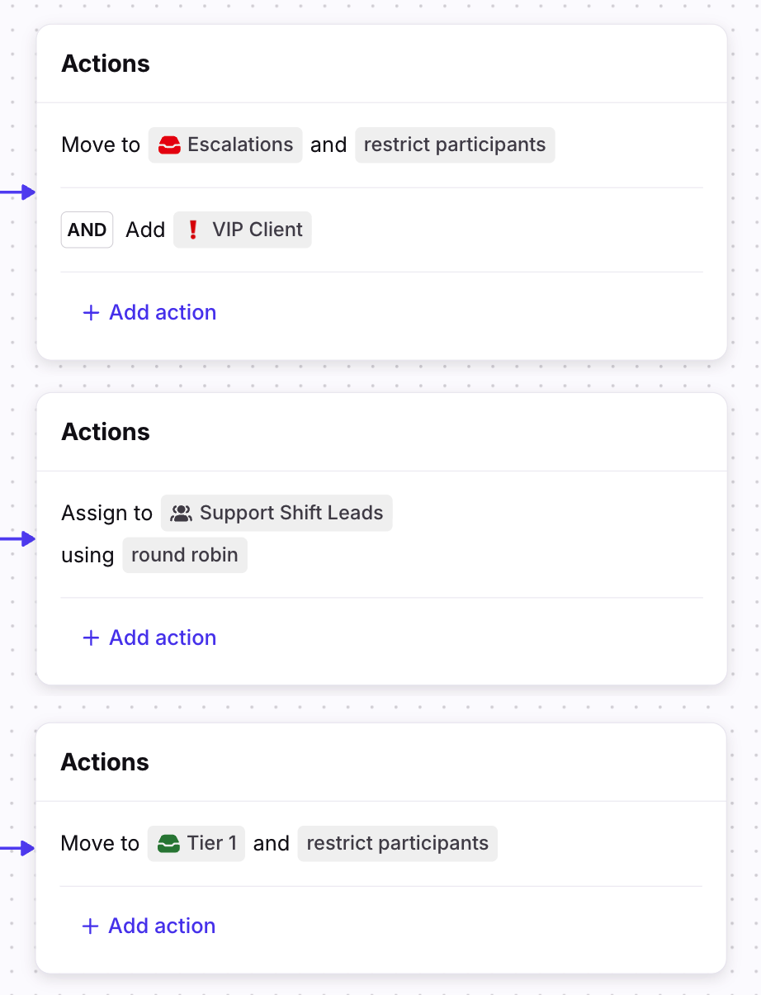Click the plus icon in the Tier 1 card
Image resolution: width=761 pixels, height=995 pixels.
90,926
